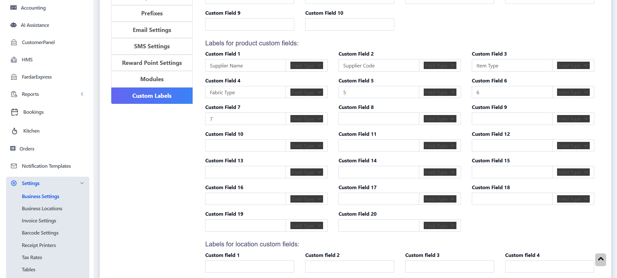The height and width of the screenshot is (278, 617).
Task: Open the Reward Point Settings tab
Action: coord(152,63)
